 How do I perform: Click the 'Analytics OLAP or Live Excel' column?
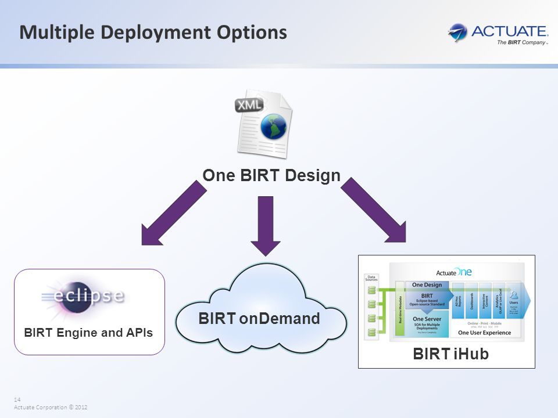499,301
